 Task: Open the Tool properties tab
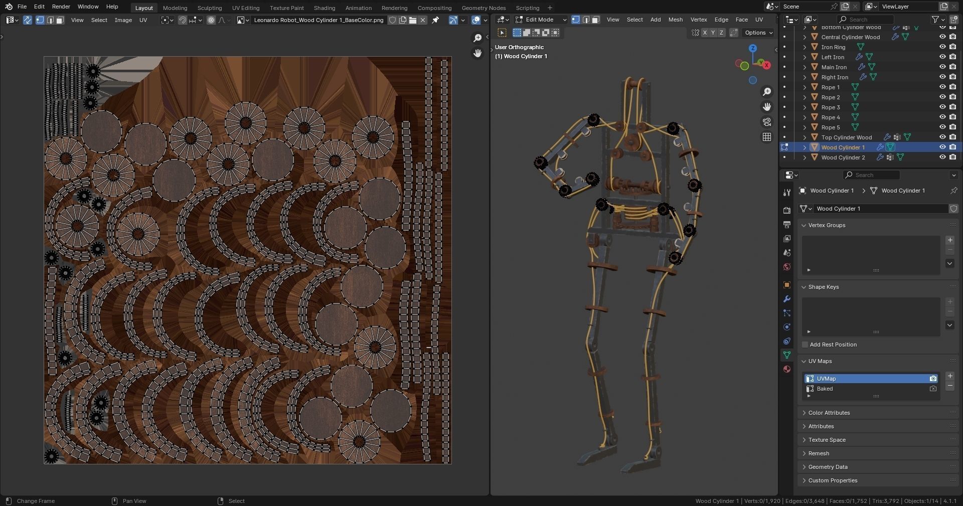click(787, 193)
